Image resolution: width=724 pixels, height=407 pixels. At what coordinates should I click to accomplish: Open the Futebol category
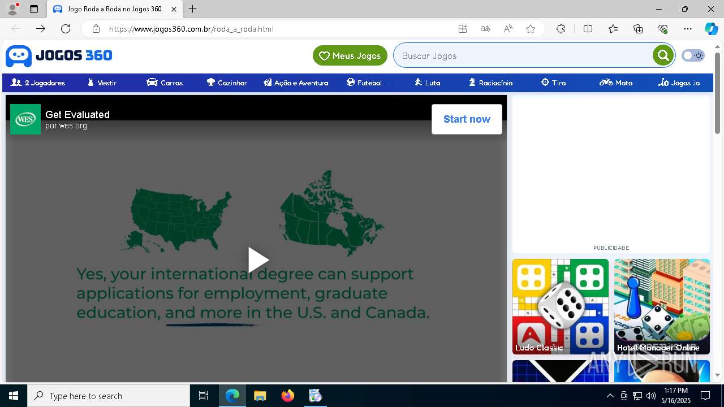[364, 83]
